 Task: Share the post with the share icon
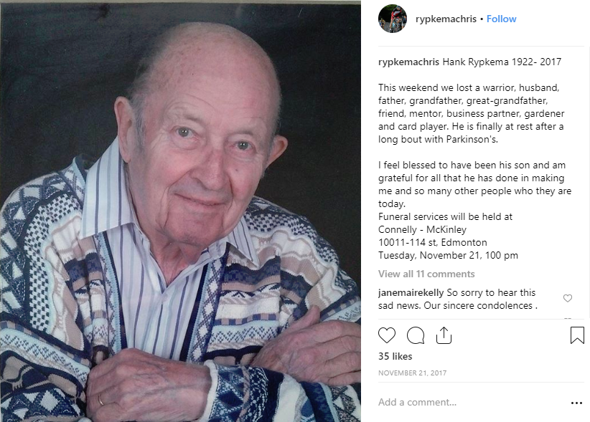[444, 335]
